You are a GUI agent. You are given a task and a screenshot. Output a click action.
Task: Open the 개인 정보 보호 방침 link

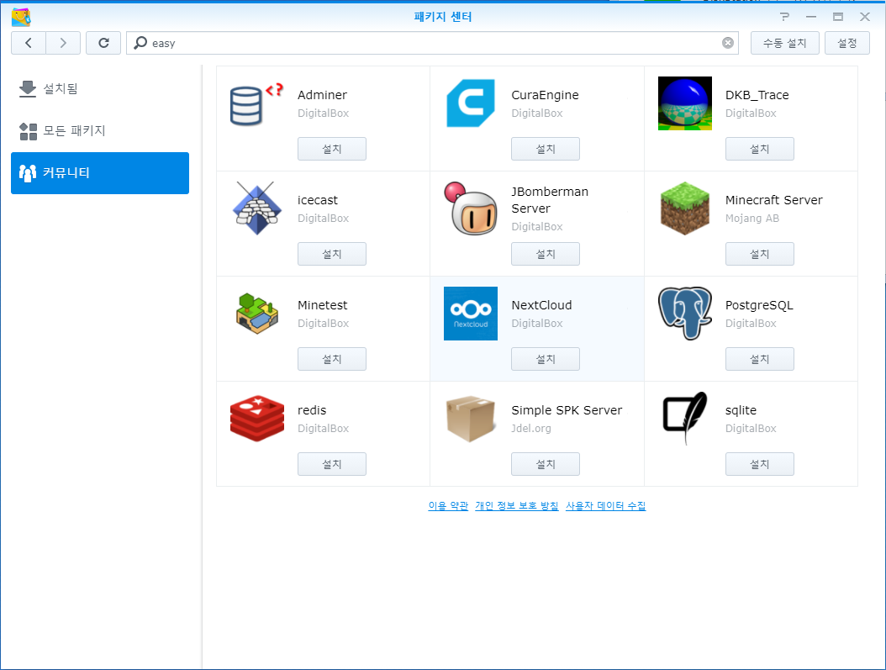coord(516,505)
